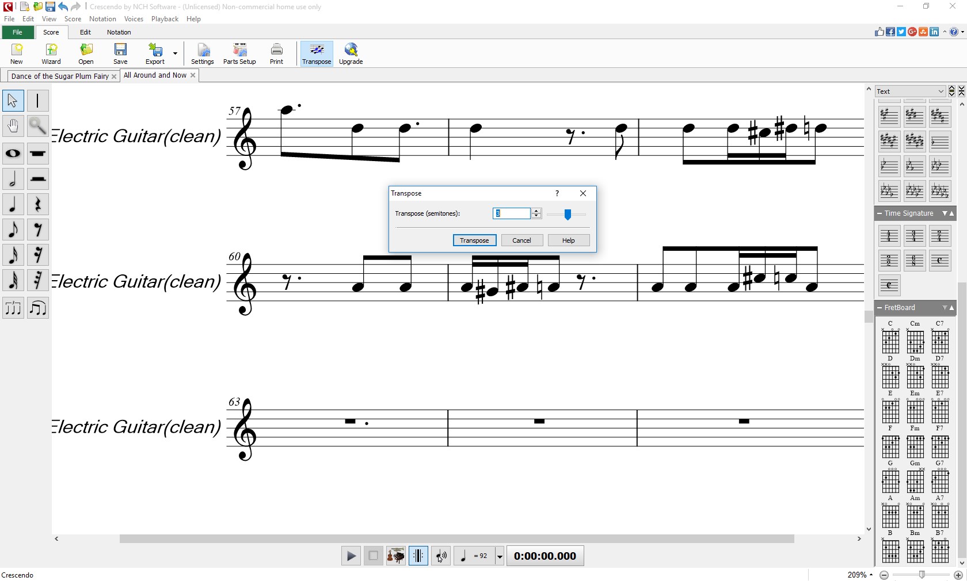This screenshot has width=967, height=581.
Task: Enable the note sound-on-click speaker toggle
Action: point(440,556)
